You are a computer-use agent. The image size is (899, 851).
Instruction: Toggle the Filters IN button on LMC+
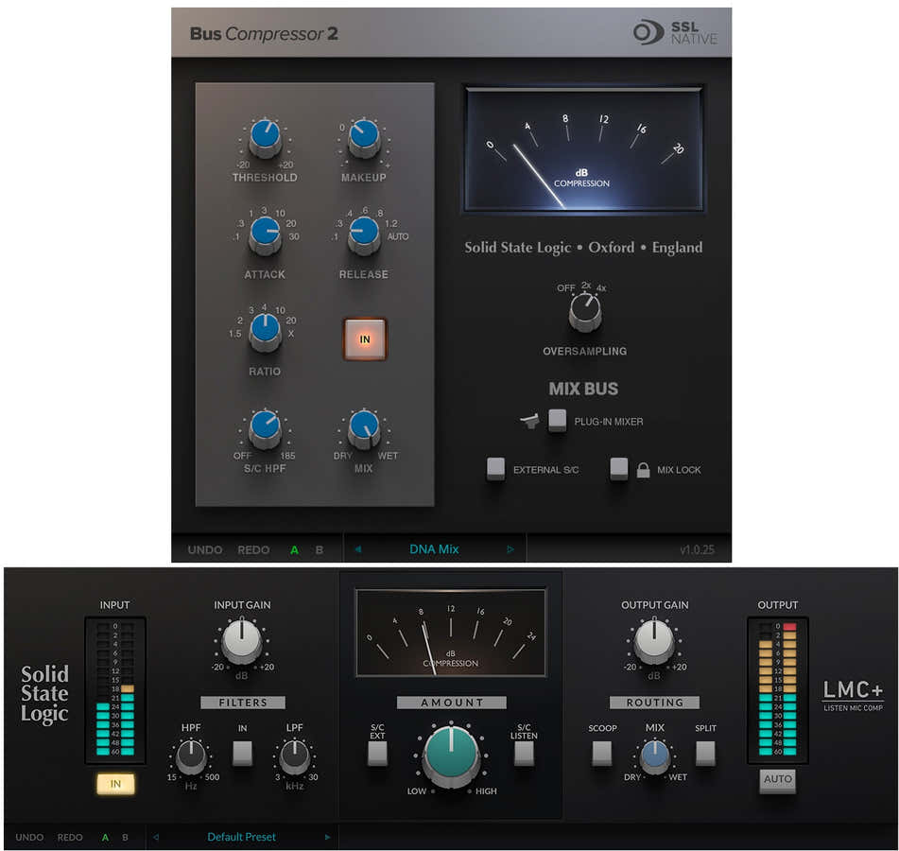(x=243, y=754)
